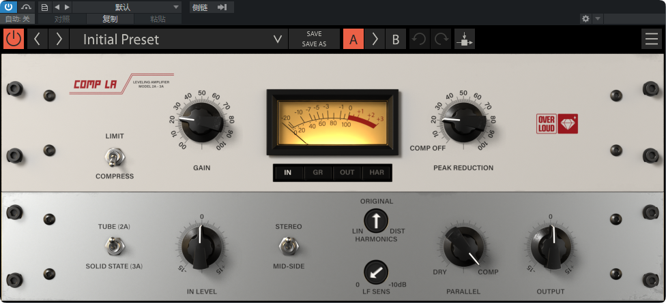Click the DIST harmonics label
Screen dimensions: 666x303
[x=398, y=231]
